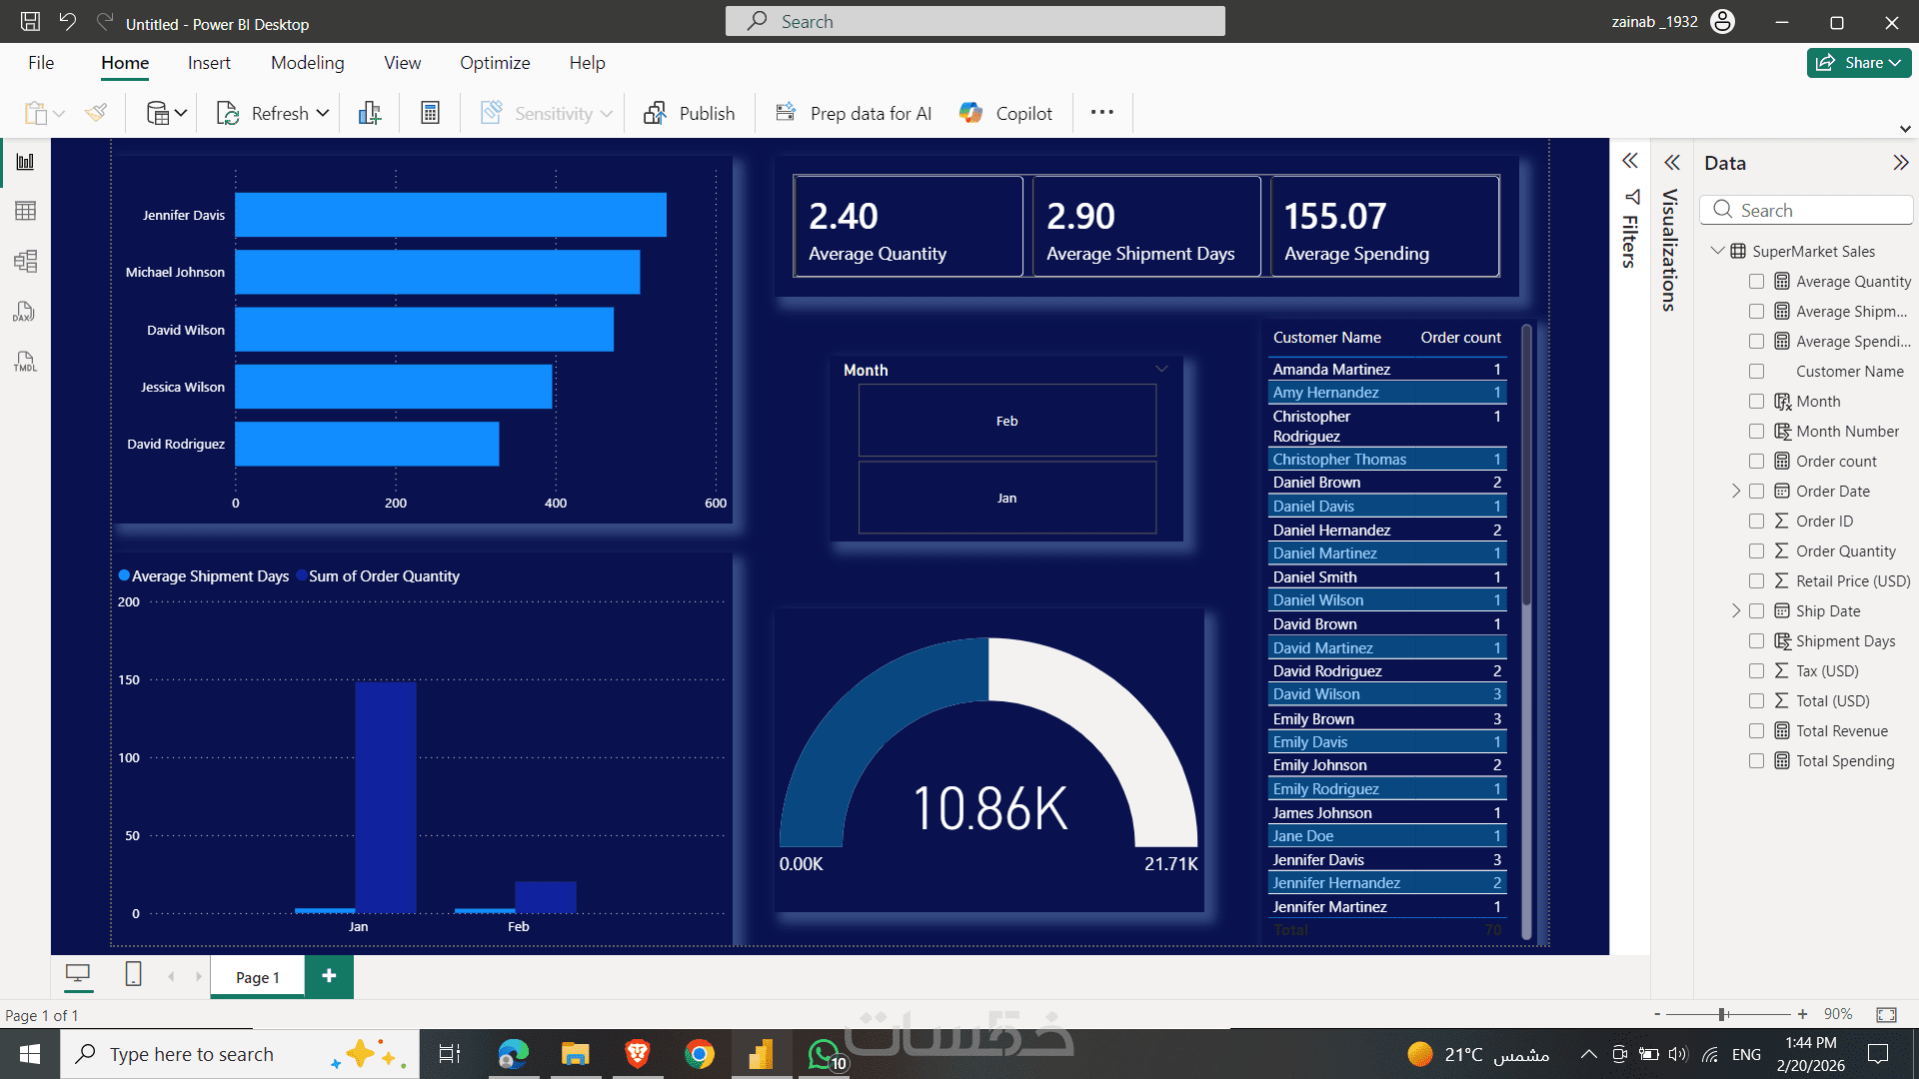Open the Refresh dropdown arrow

(323, 113)
